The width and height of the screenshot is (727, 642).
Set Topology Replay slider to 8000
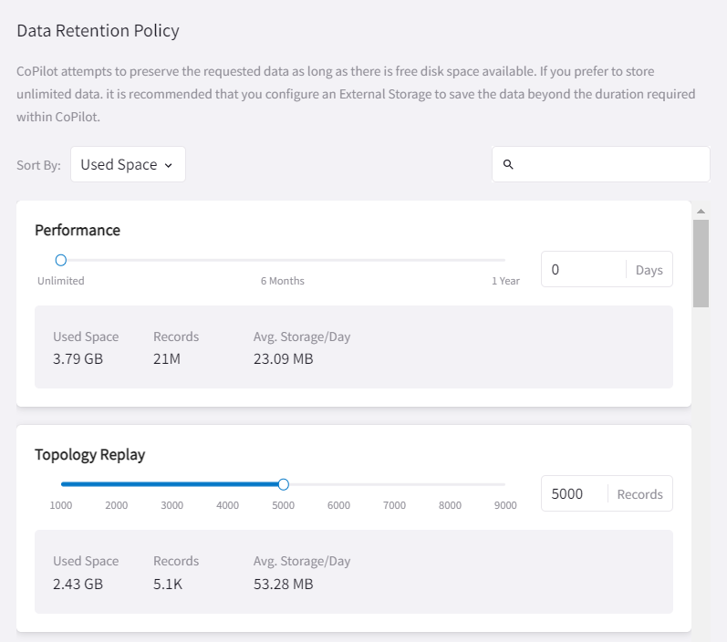[450, 484]
